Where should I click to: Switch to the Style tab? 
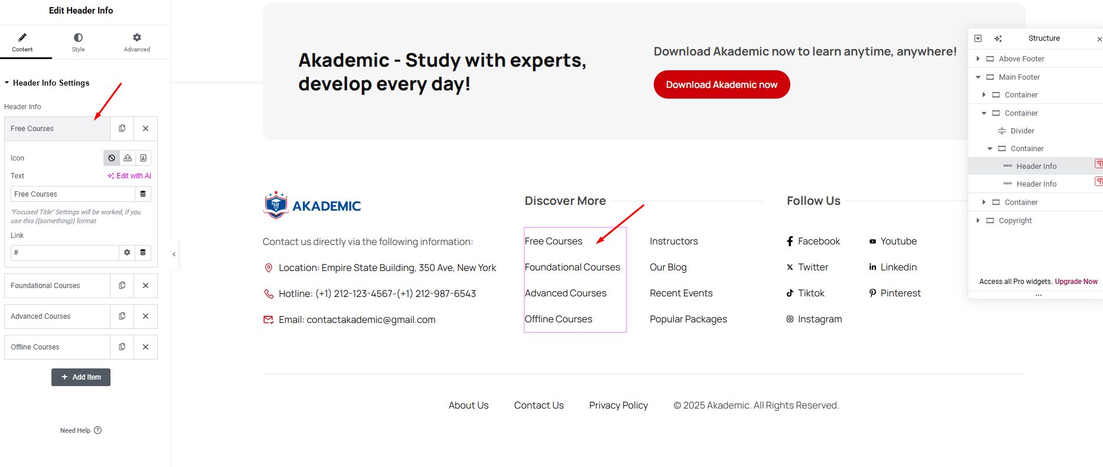78,43
